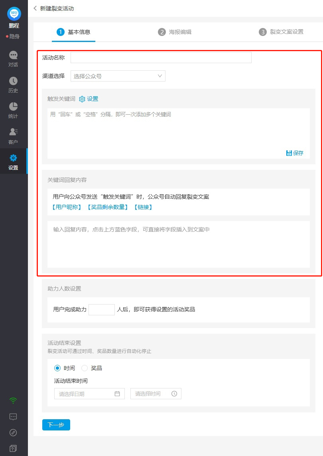This screenshot has height=456, width=323.
Task: Insert the 【链接】 field
Action: pyautogui.click(x=144, y=207)
